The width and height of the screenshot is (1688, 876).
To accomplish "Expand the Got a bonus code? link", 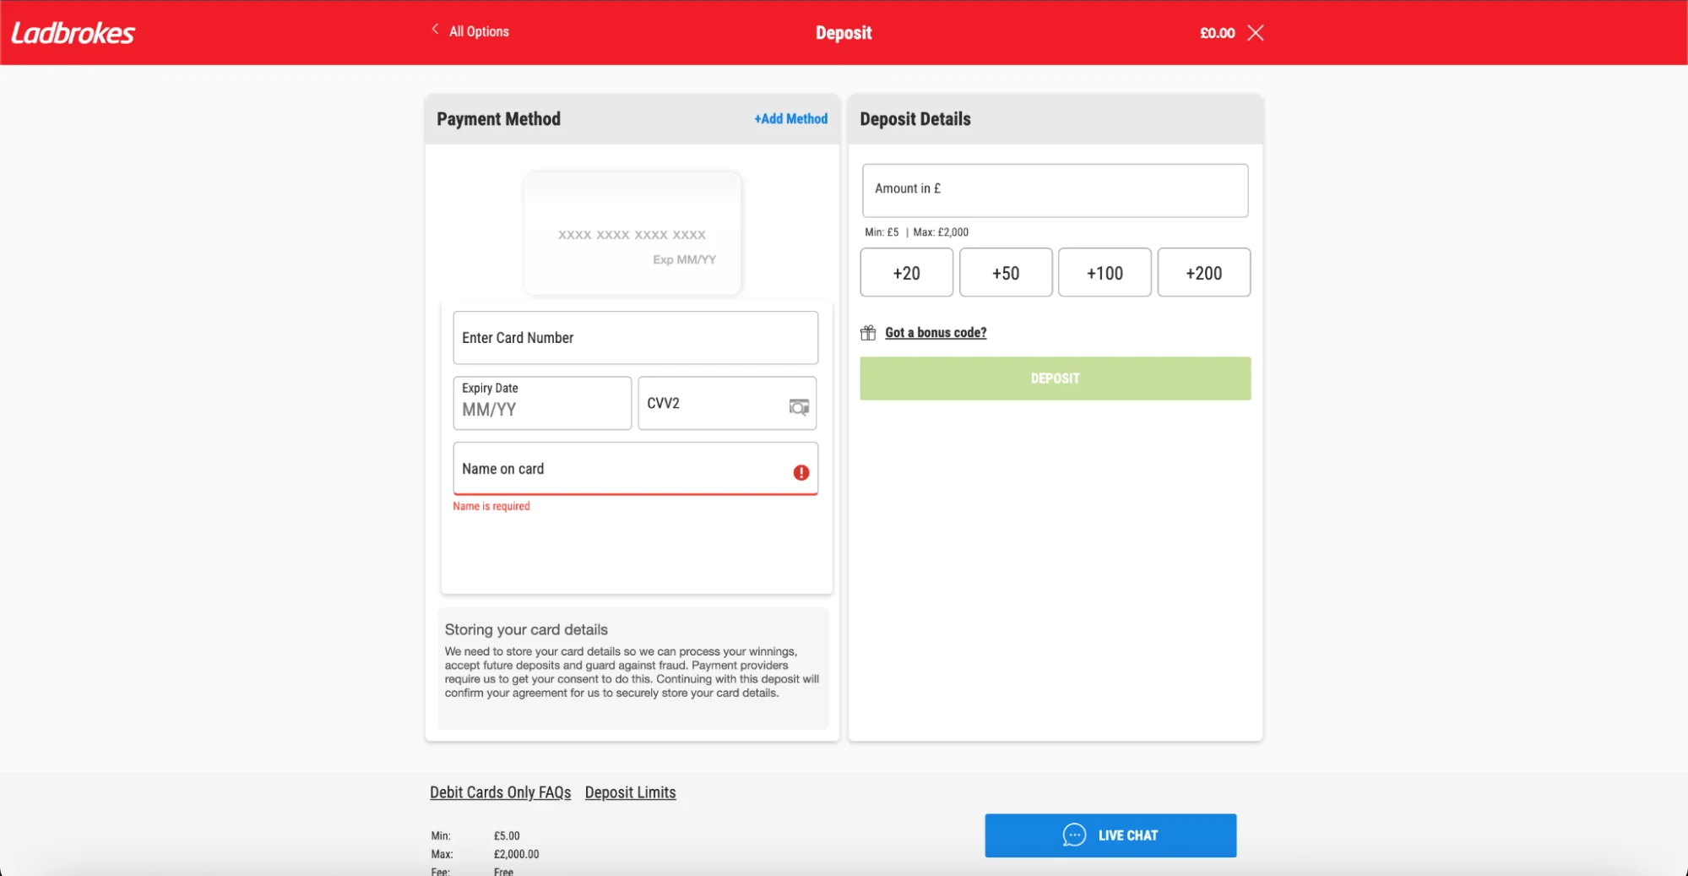I will click(936, 333).
